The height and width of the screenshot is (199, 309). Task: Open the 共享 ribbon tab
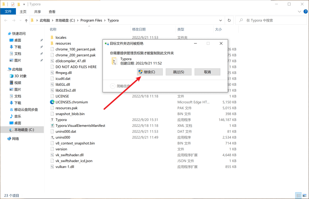tap(37, 11)
